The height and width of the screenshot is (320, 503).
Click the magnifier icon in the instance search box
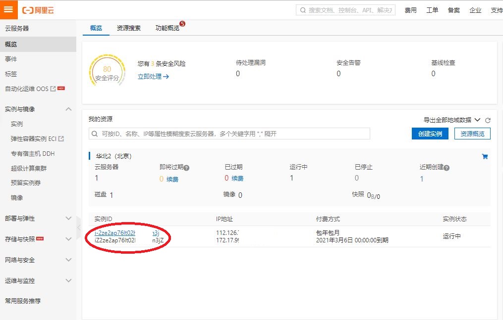click(95, 134)
